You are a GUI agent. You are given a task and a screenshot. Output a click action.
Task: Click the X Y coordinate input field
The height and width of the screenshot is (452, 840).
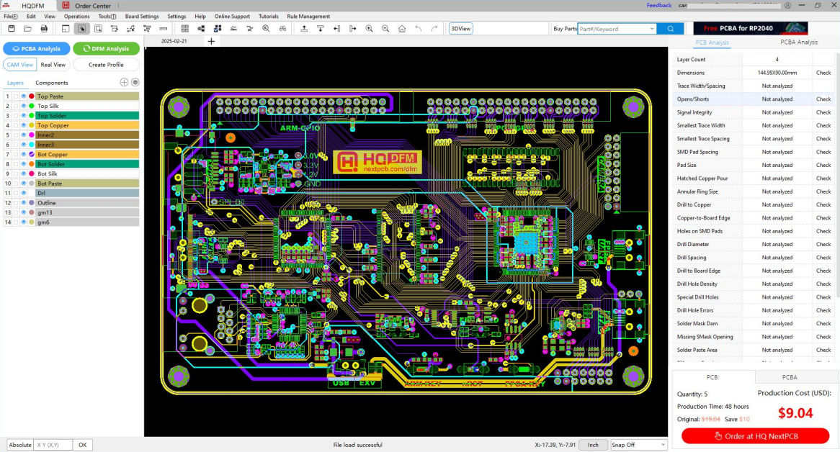click(x=53, y=445)
